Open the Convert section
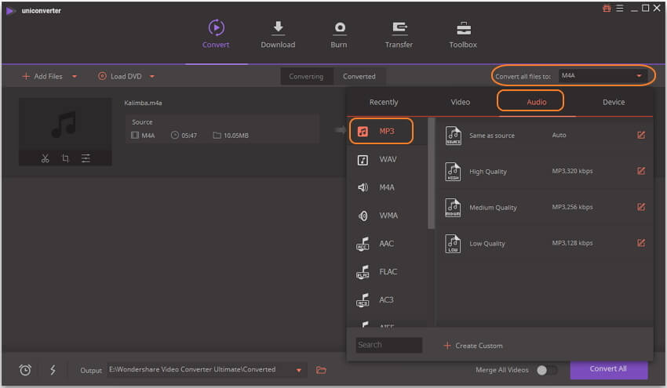667x388 pixels. tap(216, 34)
